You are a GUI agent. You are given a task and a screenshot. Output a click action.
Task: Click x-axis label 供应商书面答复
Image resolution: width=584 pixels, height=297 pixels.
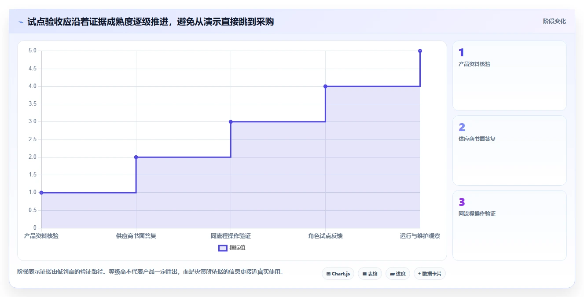pyautogui.click(x=136, y=236)
